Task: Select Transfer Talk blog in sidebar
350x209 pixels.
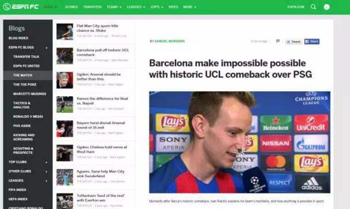Action: point(26,57)
